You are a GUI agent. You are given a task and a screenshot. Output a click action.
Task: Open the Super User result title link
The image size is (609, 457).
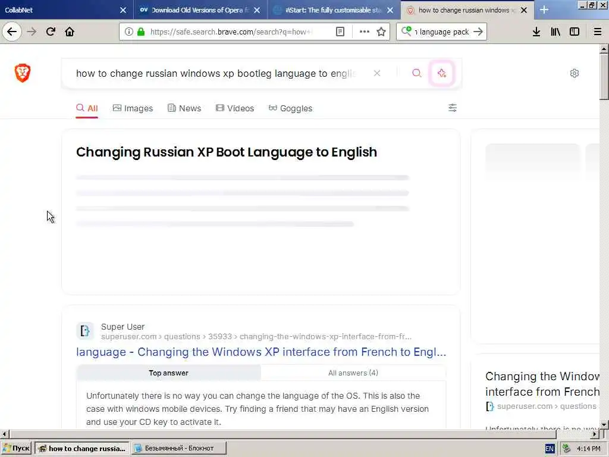tap(261, 352)
